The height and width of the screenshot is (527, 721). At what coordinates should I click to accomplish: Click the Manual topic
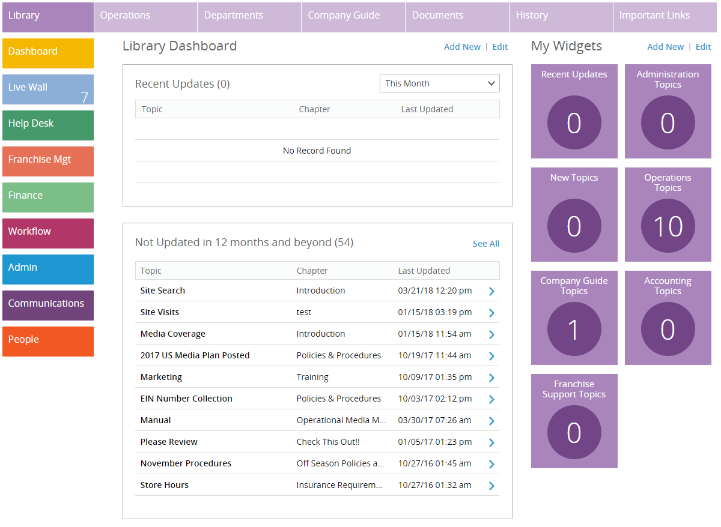click(x=156, y=420)
